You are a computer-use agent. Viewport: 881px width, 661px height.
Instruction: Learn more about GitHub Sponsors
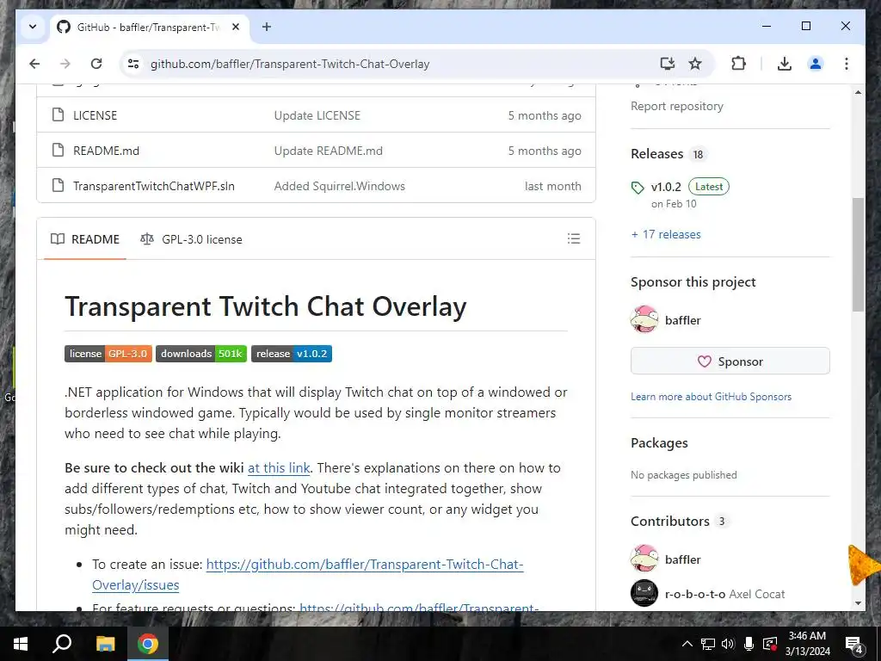(711, 397)
